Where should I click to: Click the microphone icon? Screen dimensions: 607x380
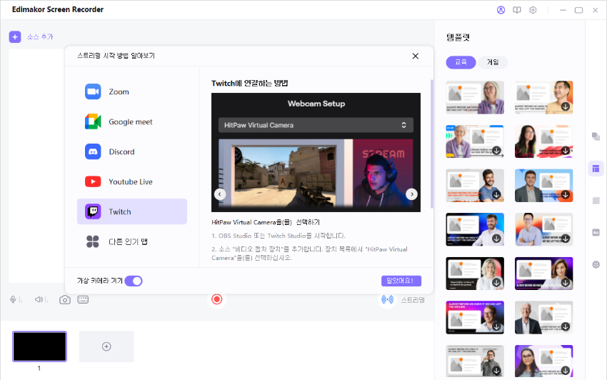coord(13,299)
